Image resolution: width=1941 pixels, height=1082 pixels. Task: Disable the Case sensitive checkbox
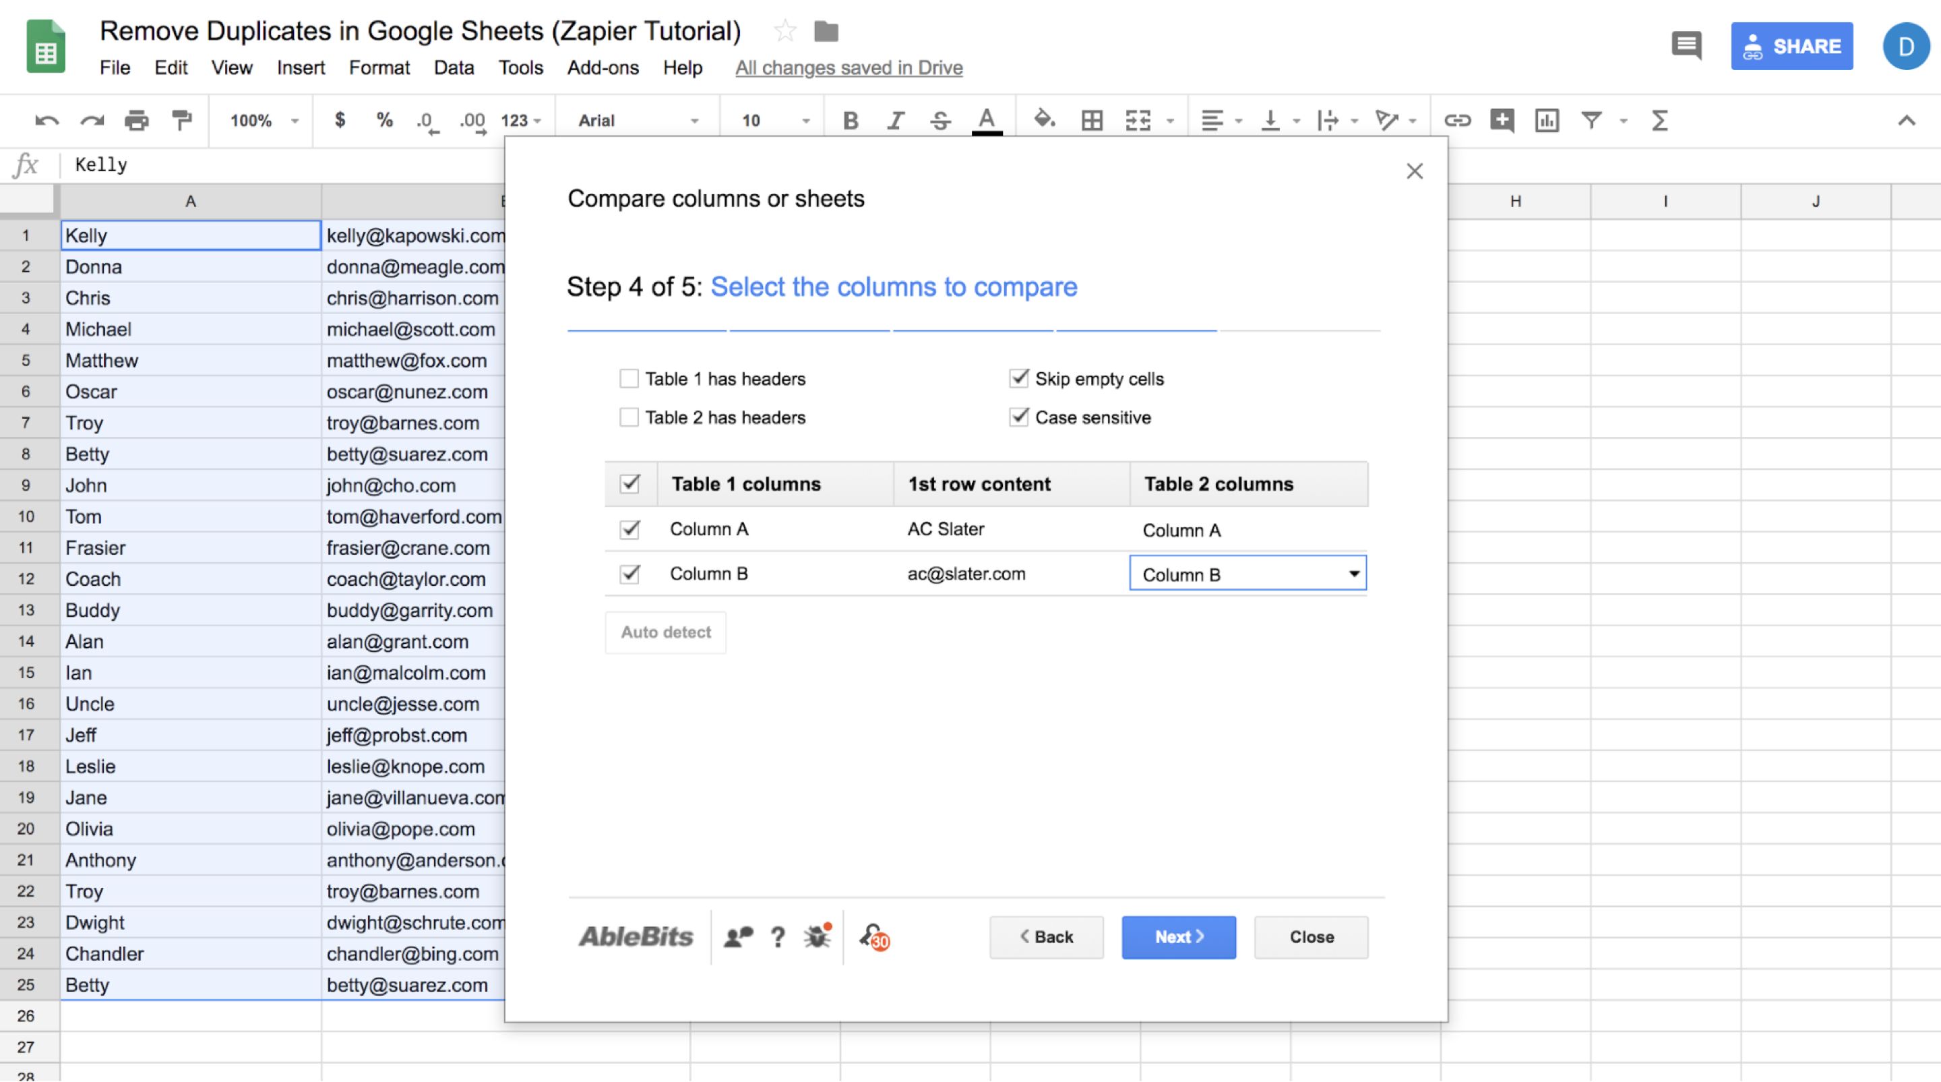[x=1019, y=417]
